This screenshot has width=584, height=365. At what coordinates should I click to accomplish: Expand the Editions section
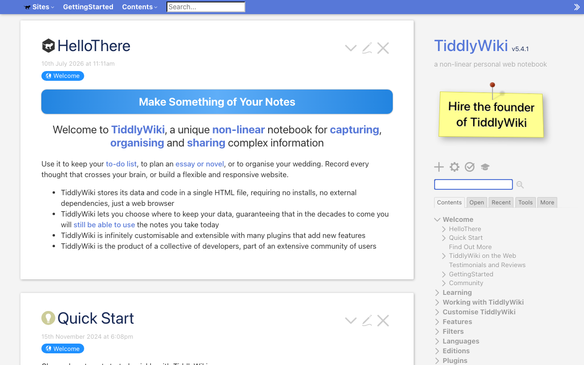[x=438, y=351]
